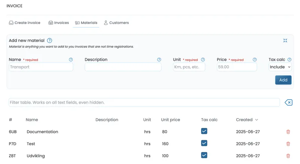Click material ID Z8T
Image resolution: width=300 pixels, height=164 pixels.
[x=12, y=156]
